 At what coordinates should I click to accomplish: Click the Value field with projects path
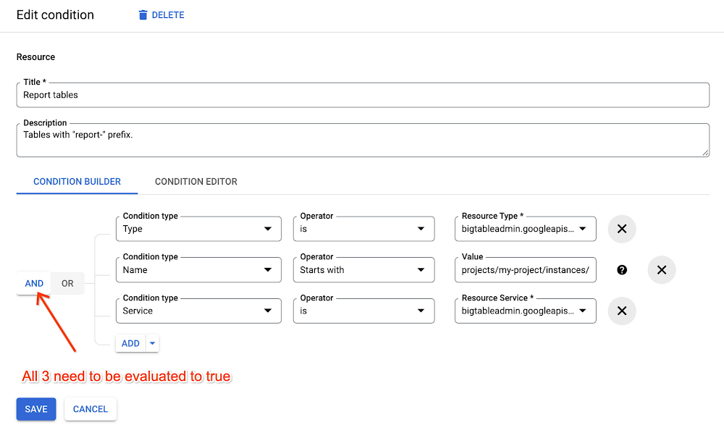pos(525,270)
